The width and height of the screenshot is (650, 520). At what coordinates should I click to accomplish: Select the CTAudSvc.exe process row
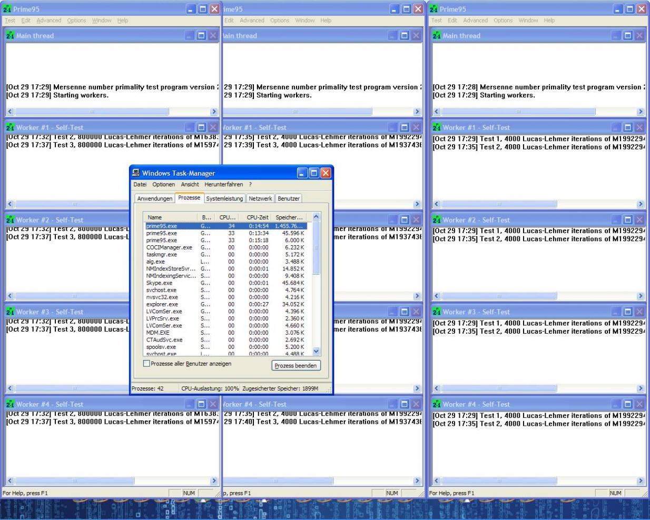click(x=226, y=339)
